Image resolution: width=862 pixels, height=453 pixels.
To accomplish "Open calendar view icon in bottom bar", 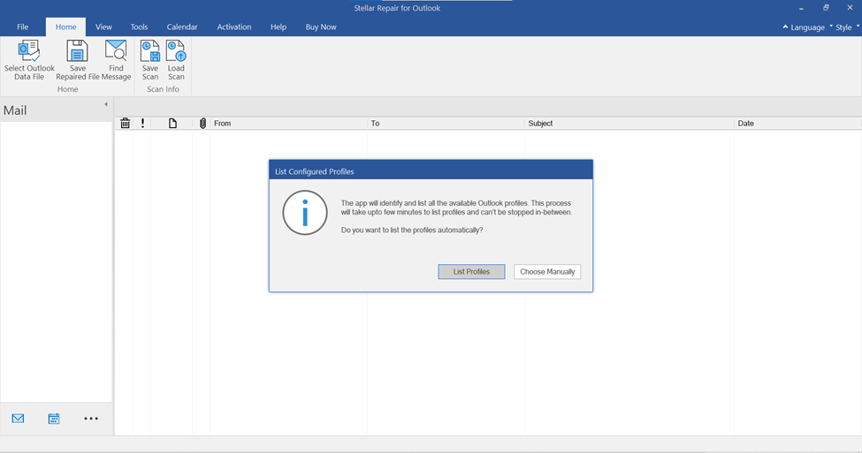I will 54,419.
